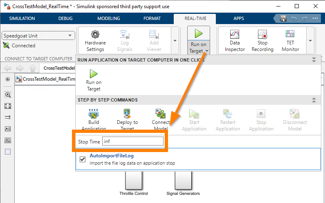325x203 pixels.
Task: Open the Throttle Control subsystem block
Action: pyautogui.click(x=134, y=180)
